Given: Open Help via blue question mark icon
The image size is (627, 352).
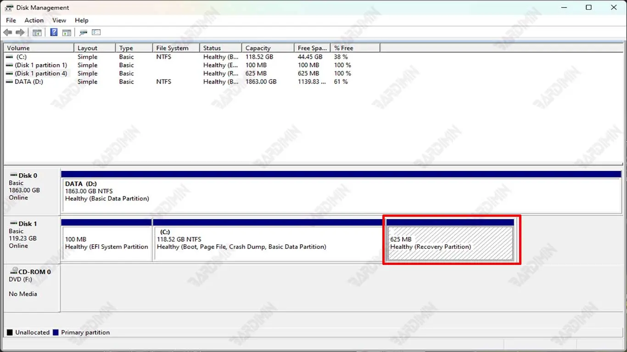Looking at the screenshot, I should coord(54,33).
